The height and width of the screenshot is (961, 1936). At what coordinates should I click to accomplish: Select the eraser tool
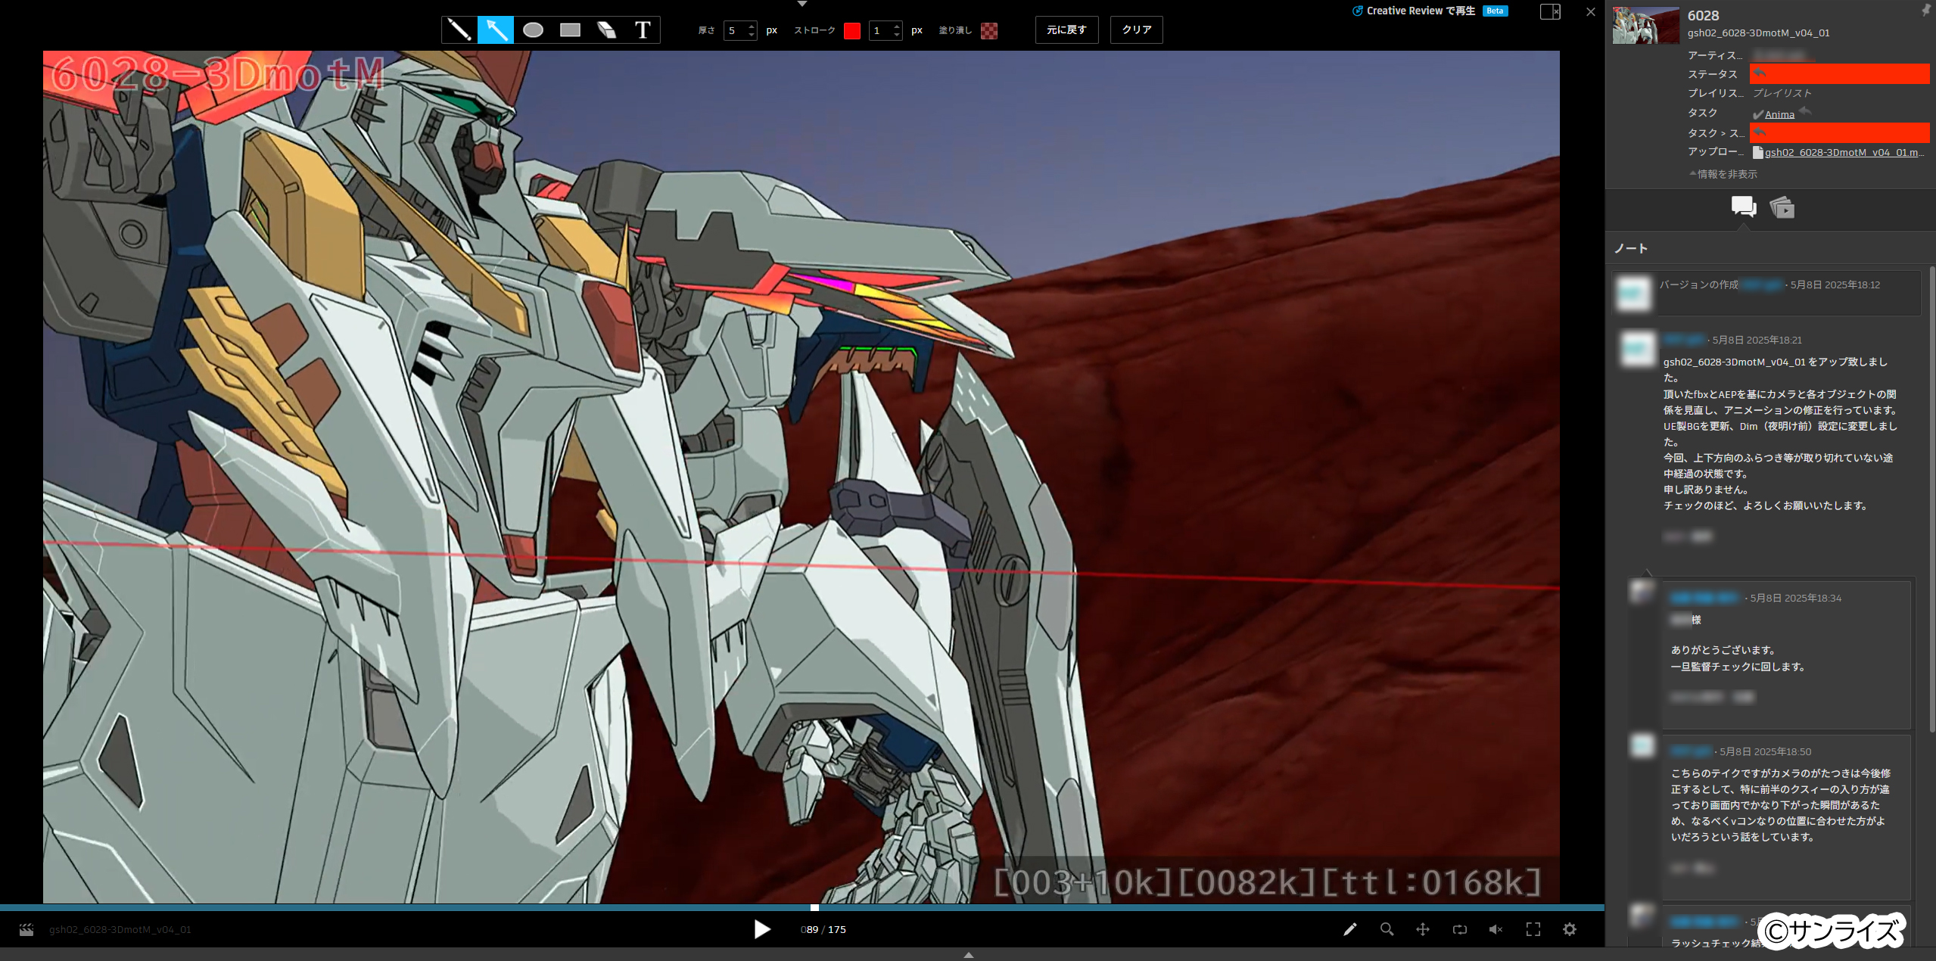pyautogui.click(x=606, y=30)
